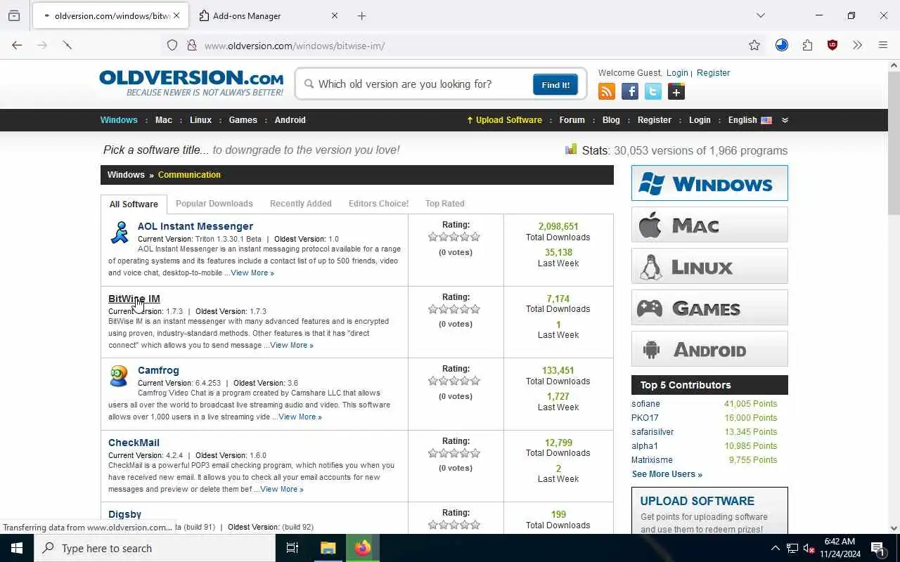The height and width of the screenshot is (562, 900).
Task: Click the Windows taskbar search box
Action: (x=155, y=548)
